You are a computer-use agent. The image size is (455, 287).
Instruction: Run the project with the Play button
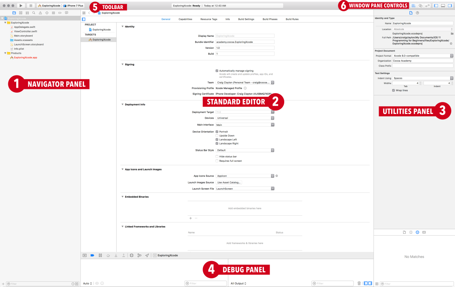tap(21, 6)
